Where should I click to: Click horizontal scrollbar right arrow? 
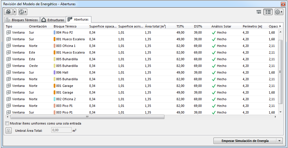coord(275,117)
